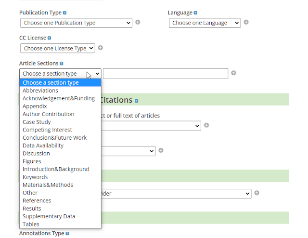Select Author Contribution option
Image resolution: width=308 pixels, height=238 pixels.
60,114
